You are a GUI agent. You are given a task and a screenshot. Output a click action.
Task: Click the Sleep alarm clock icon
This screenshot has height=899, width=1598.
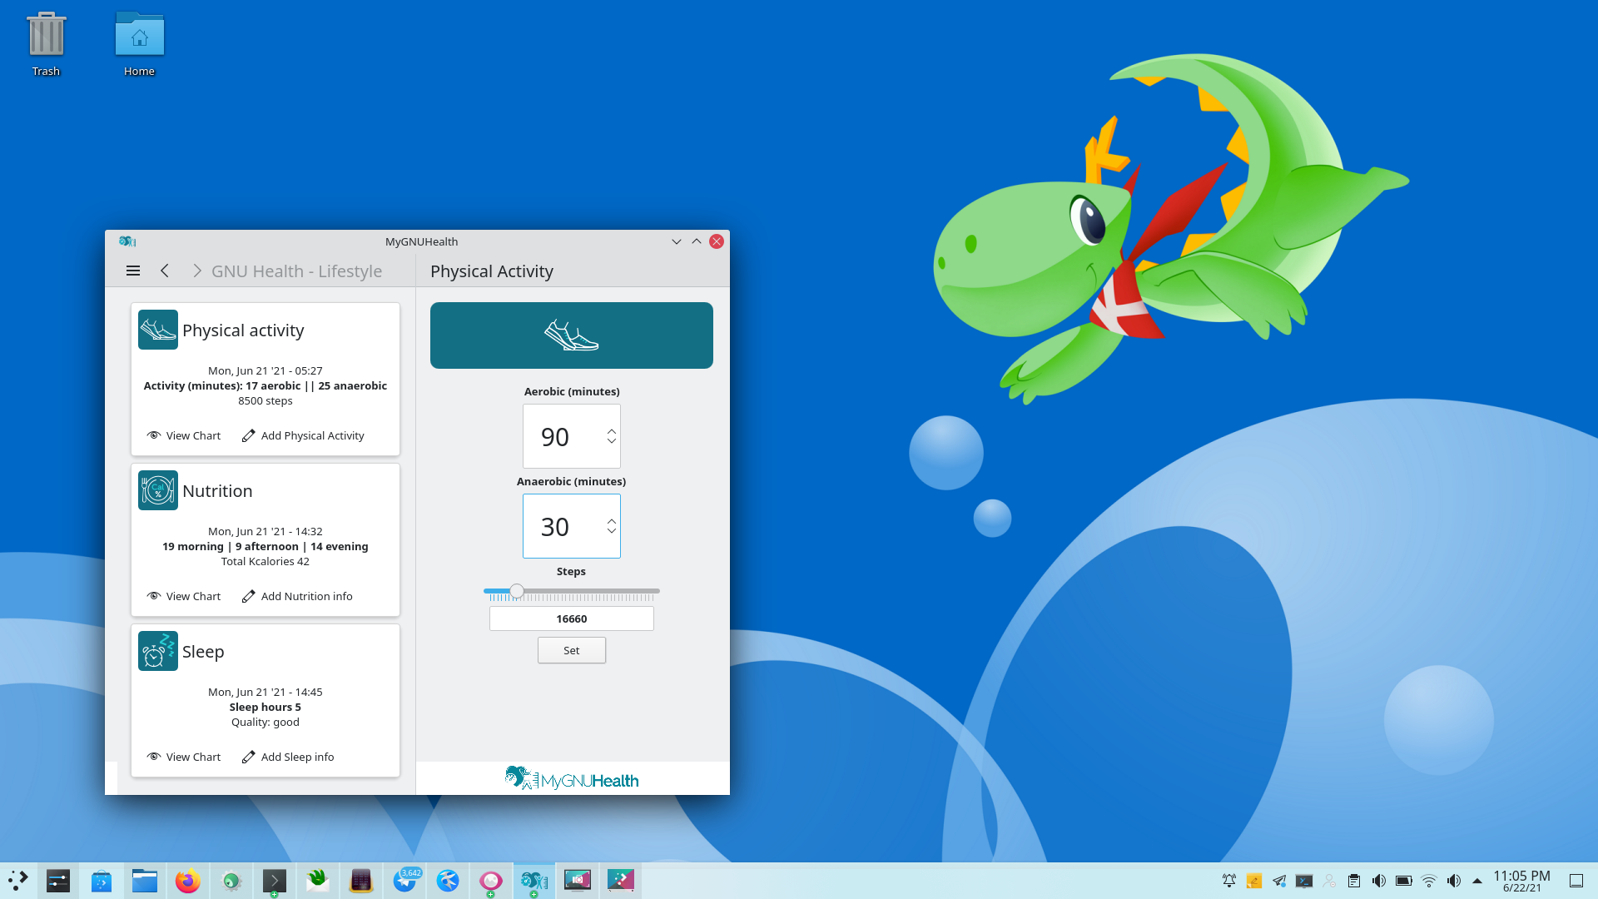pos(157,651)
